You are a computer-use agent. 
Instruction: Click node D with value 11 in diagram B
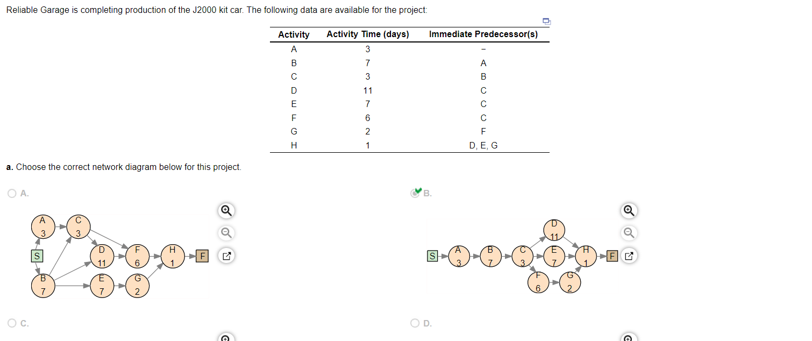(554, 230)
